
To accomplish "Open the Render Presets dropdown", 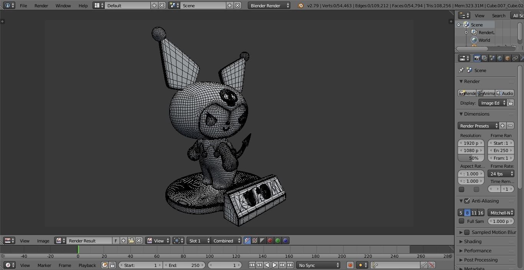I will 478,126.
